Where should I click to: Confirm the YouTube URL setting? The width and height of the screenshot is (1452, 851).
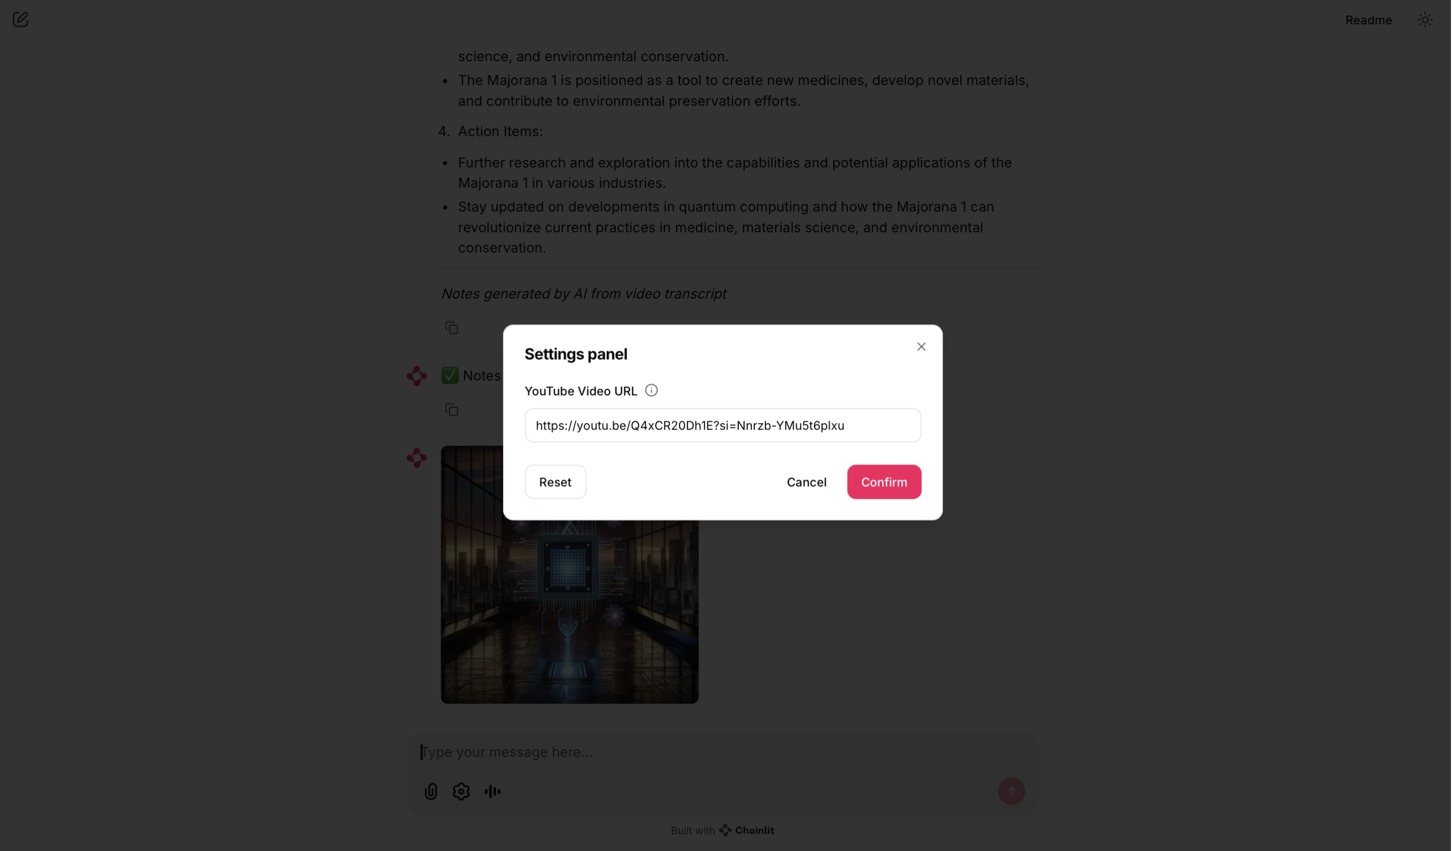coord(884,482)
